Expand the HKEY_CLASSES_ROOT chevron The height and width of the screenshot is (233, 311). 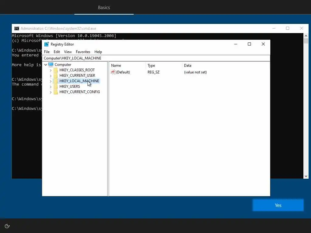click(x=51, y=70)
